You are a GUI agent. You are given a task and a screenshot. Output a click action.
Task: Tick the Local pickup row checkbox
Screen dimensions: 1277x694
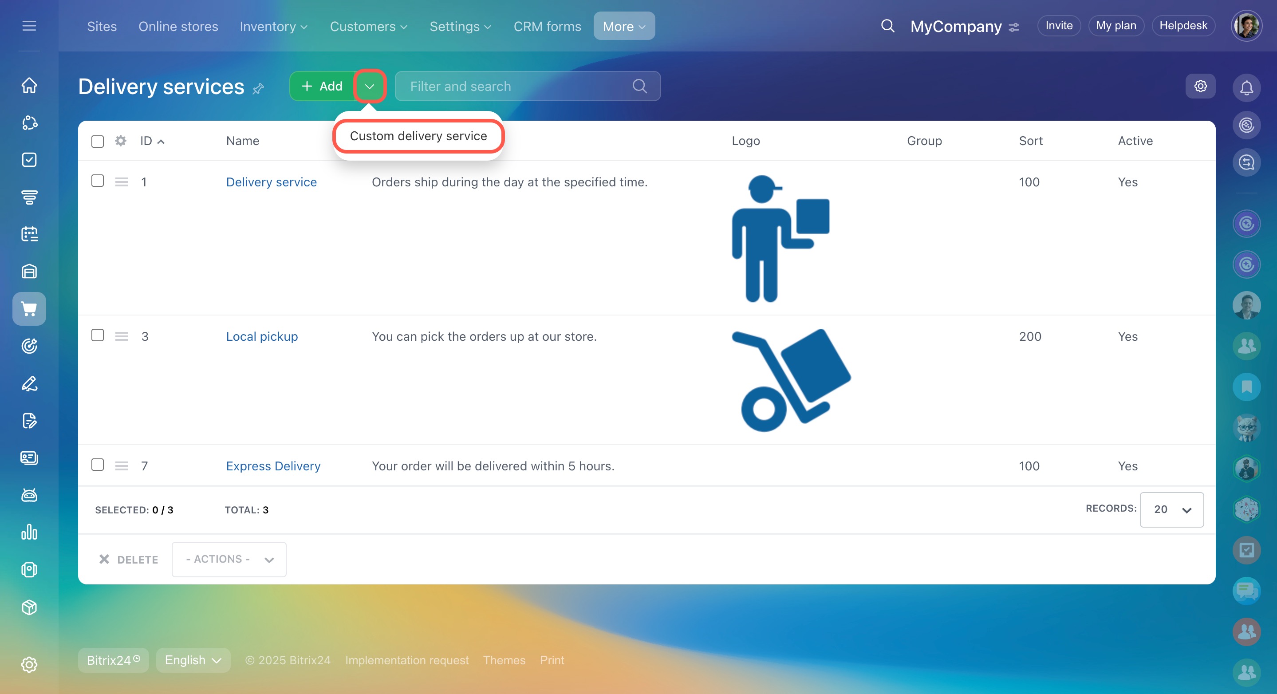98,335
